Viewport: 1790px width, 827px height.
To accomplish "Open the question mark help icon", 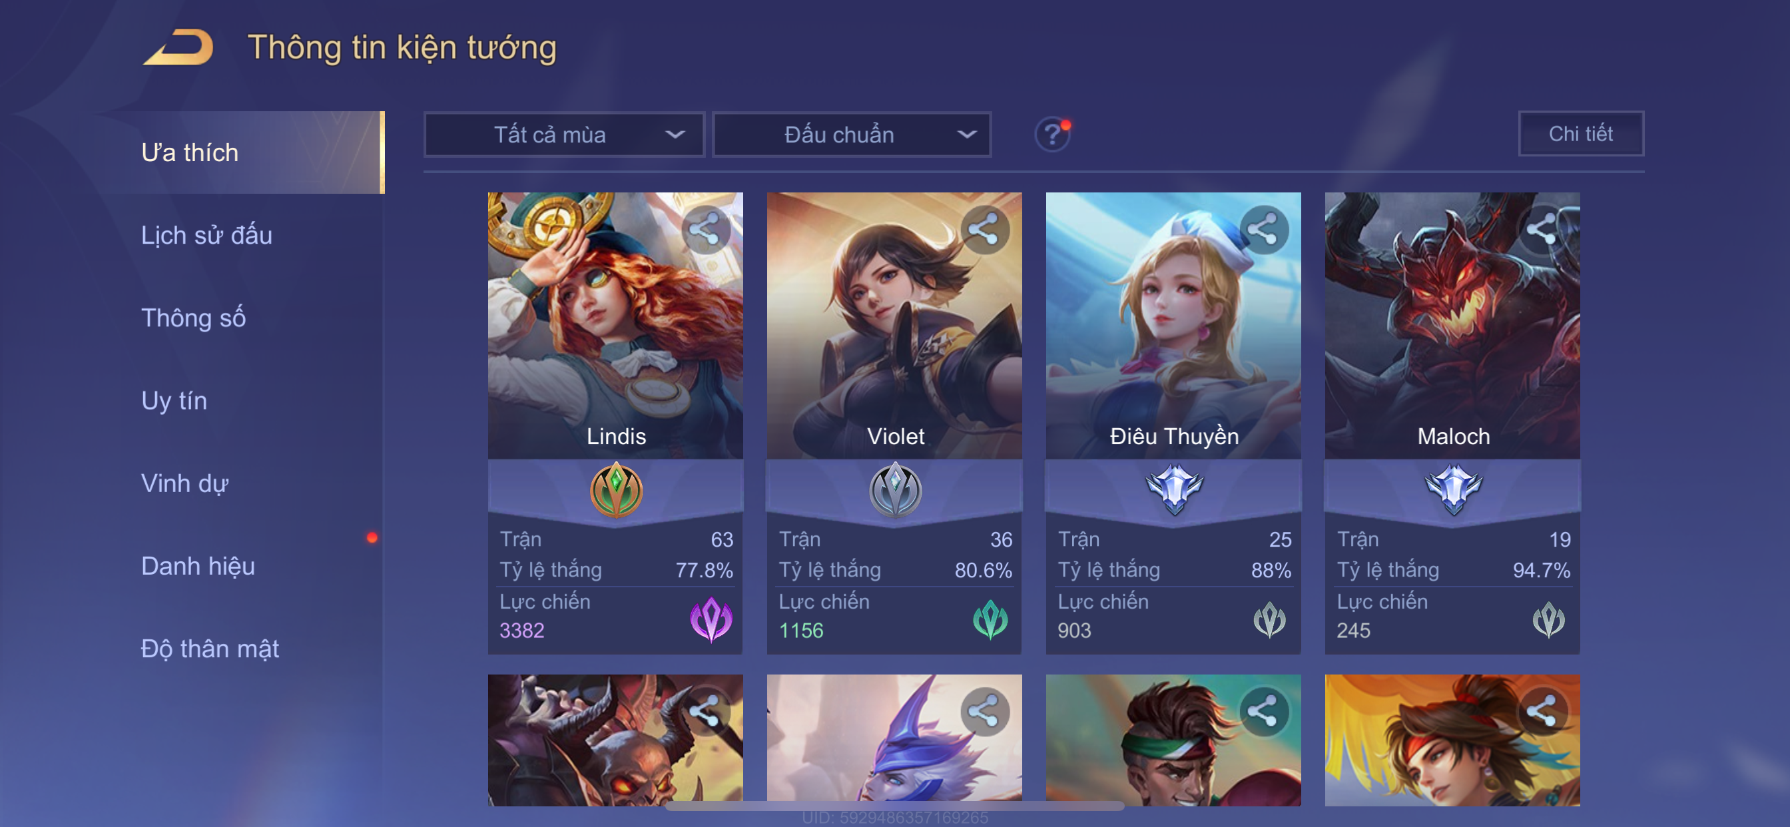I will [x=1052, y=134].
